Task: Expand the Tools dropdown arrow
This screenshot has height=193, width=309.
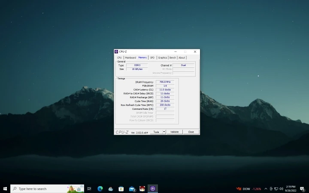Action: (164, 132)
